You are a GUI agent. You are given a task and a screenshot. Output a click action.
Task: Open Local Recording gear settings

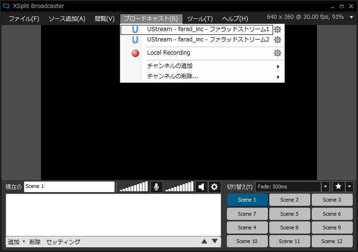click(277, 53)
